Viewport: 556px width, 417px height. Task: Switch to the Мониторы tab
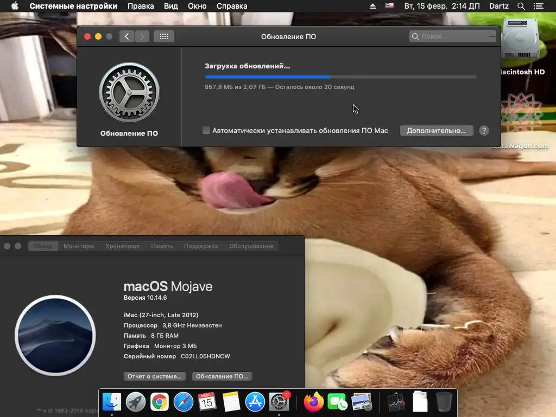pyautogui.click(x=79, y=246)
